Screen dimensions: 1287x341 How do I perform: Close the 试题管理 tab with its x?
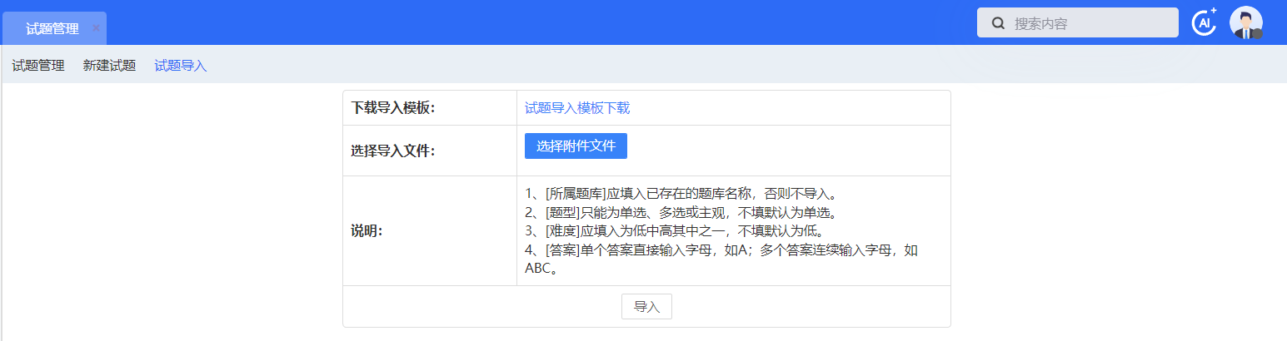[96, 28]
